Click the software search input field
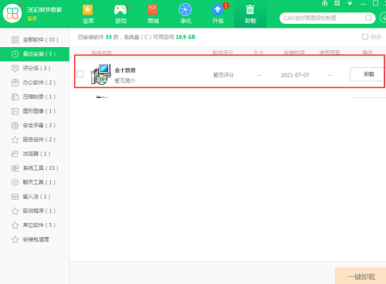This screenshot has height=284, width=386. (x=323, y=18)
